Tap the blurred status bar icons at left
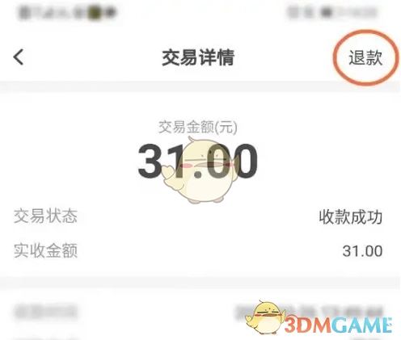This screenshot has height=340, width=401. click(x=67, y=12)
